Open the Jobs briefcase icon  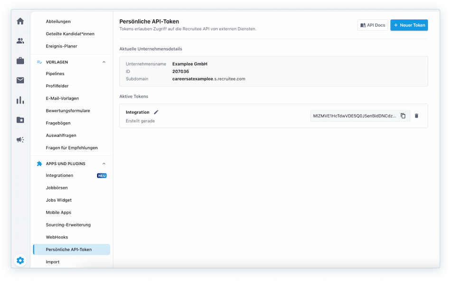(x=20, y=61)
